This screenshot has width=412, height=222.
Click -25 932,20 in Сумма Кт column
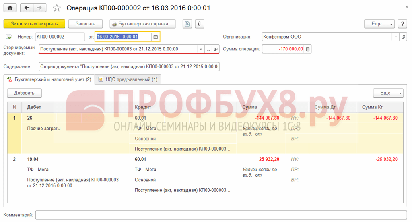point(387,159)
